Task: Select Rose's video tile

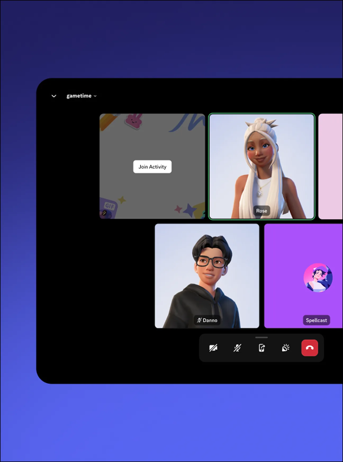Action: [262, 166]
